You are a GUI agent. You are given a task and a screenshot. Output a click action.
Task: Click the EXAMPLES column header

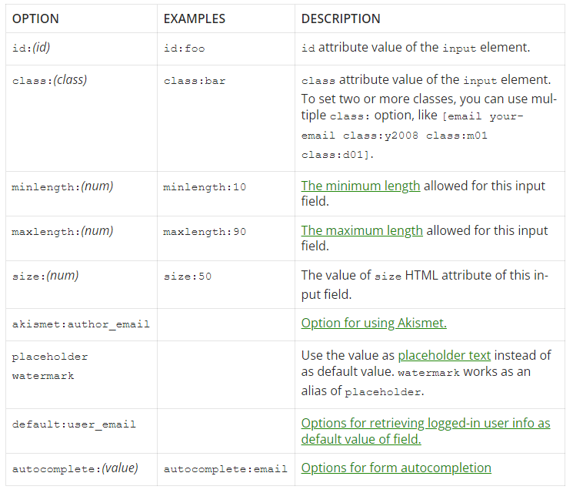pos(195,18)
